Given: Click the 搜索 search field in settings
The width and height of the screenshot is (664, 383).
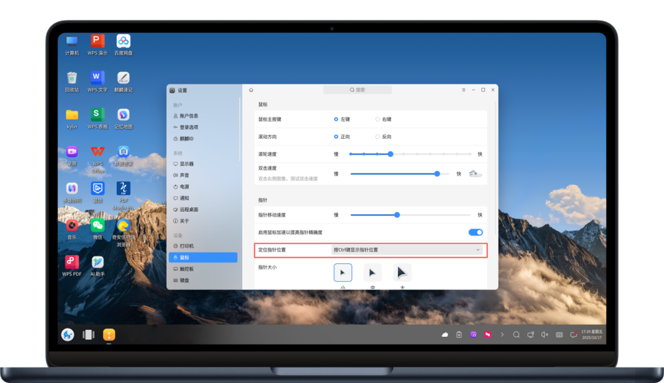Looking at the screenshot, I should point(358,90).
